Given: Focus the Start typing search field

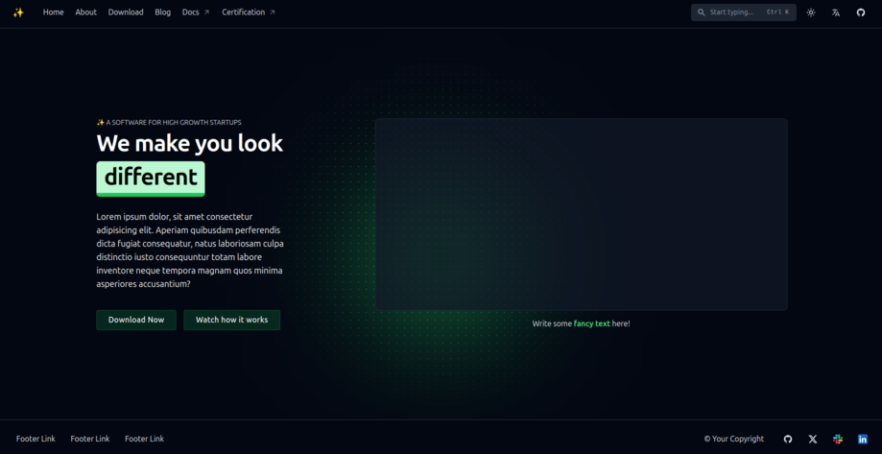Looking at the screenshot, I should 743,12.
